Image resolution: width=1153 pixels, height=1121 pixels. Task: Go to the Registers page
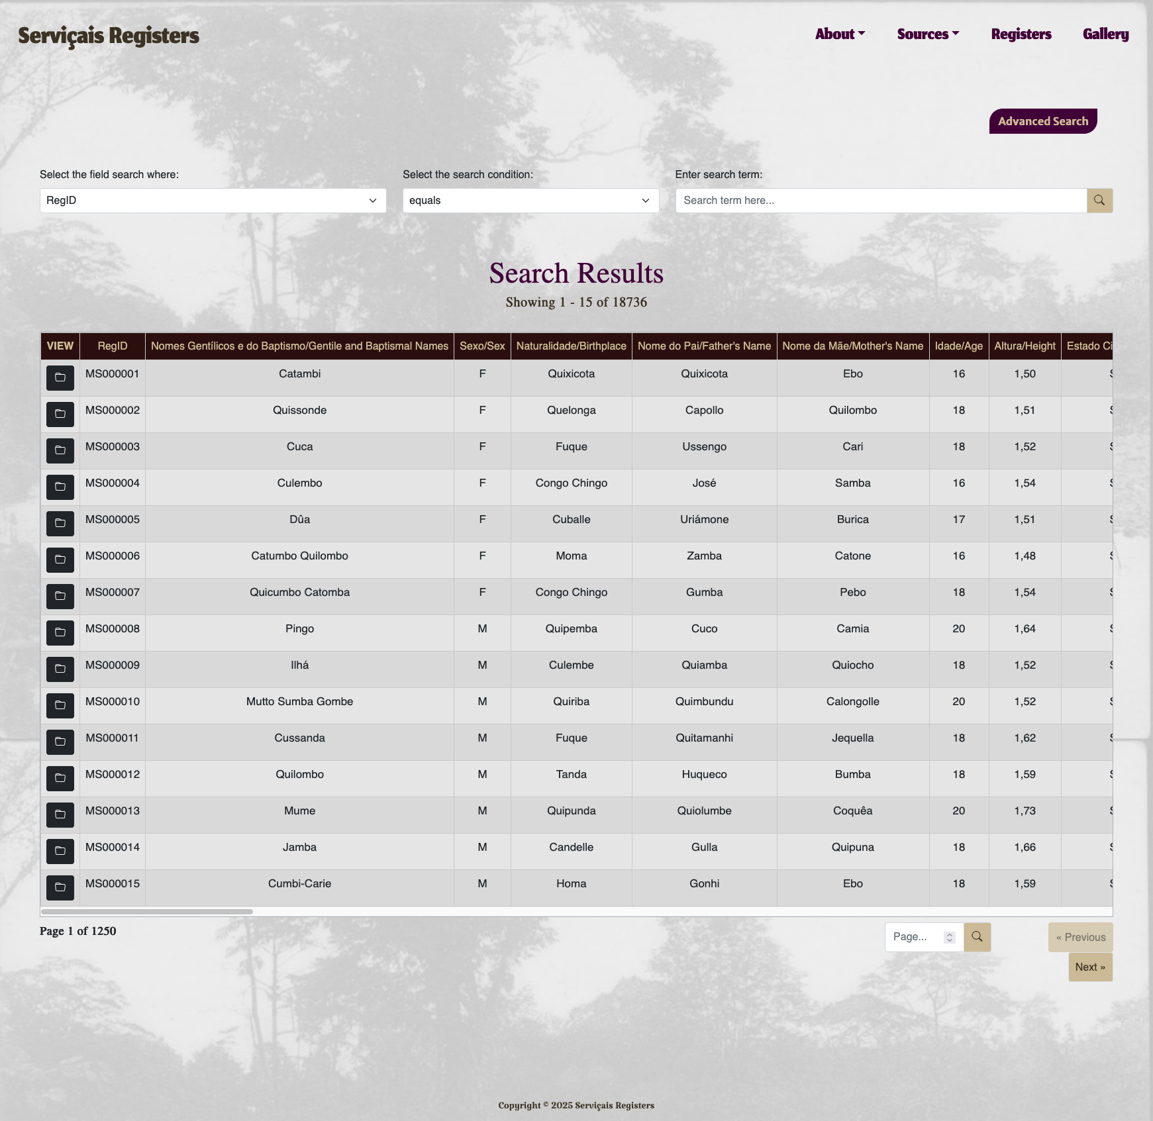(x=1021, y=34)
